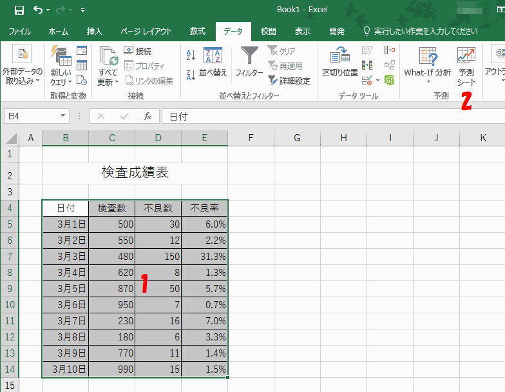Toggle the Filter (フィルター) funnel
This screenshot has height=392, width=505.
[x=249, y=61]
